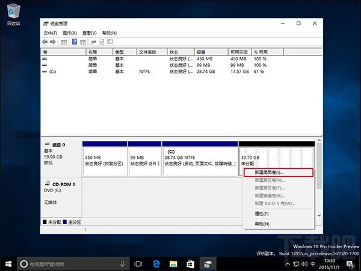This screenshot has width=361, height=271.
Task: Click the Disk Management taskbar icon
Action: [x=208, y=264]
